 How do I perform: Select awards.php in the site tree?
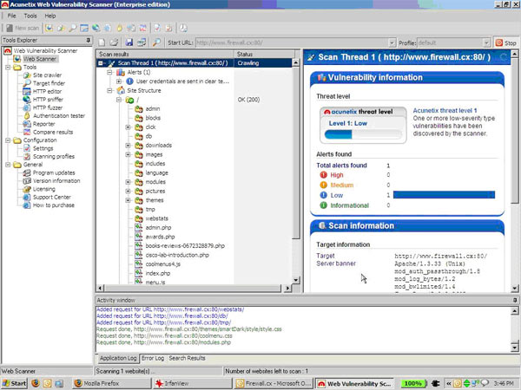pyautogui.click(x=160, y=237)
